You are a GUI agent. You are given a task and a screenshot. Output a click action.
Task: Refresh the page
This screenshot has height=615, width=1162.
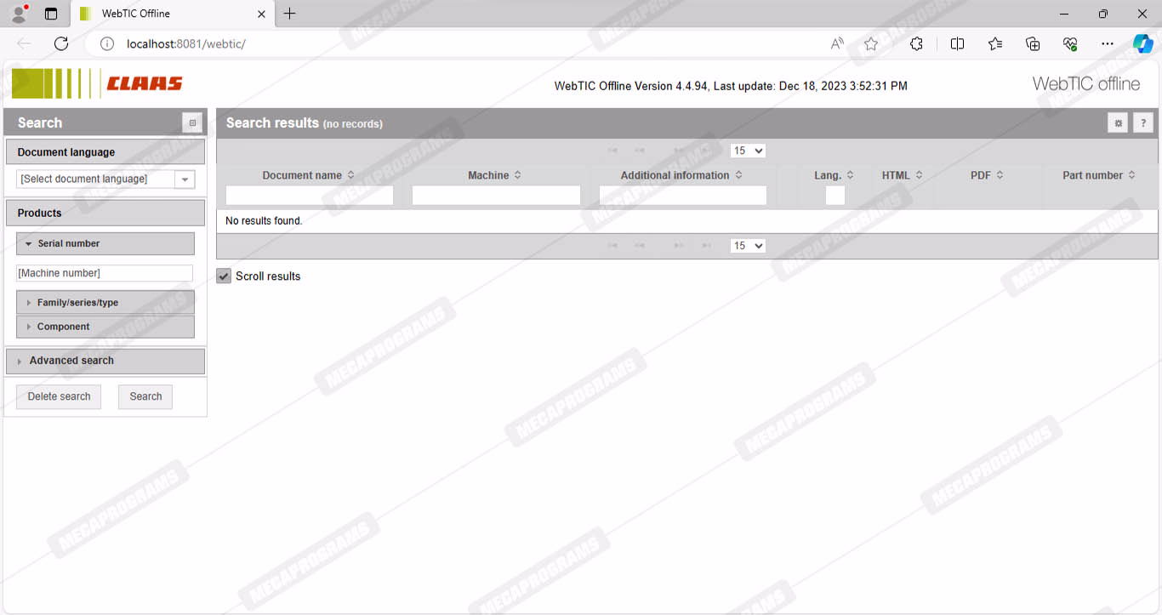click(61, 43)
